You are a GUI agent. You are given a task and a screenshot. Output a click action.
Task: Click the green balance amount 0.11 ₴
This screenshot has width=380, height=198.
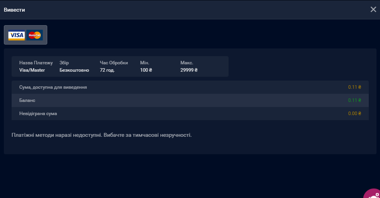coord(354,100)
